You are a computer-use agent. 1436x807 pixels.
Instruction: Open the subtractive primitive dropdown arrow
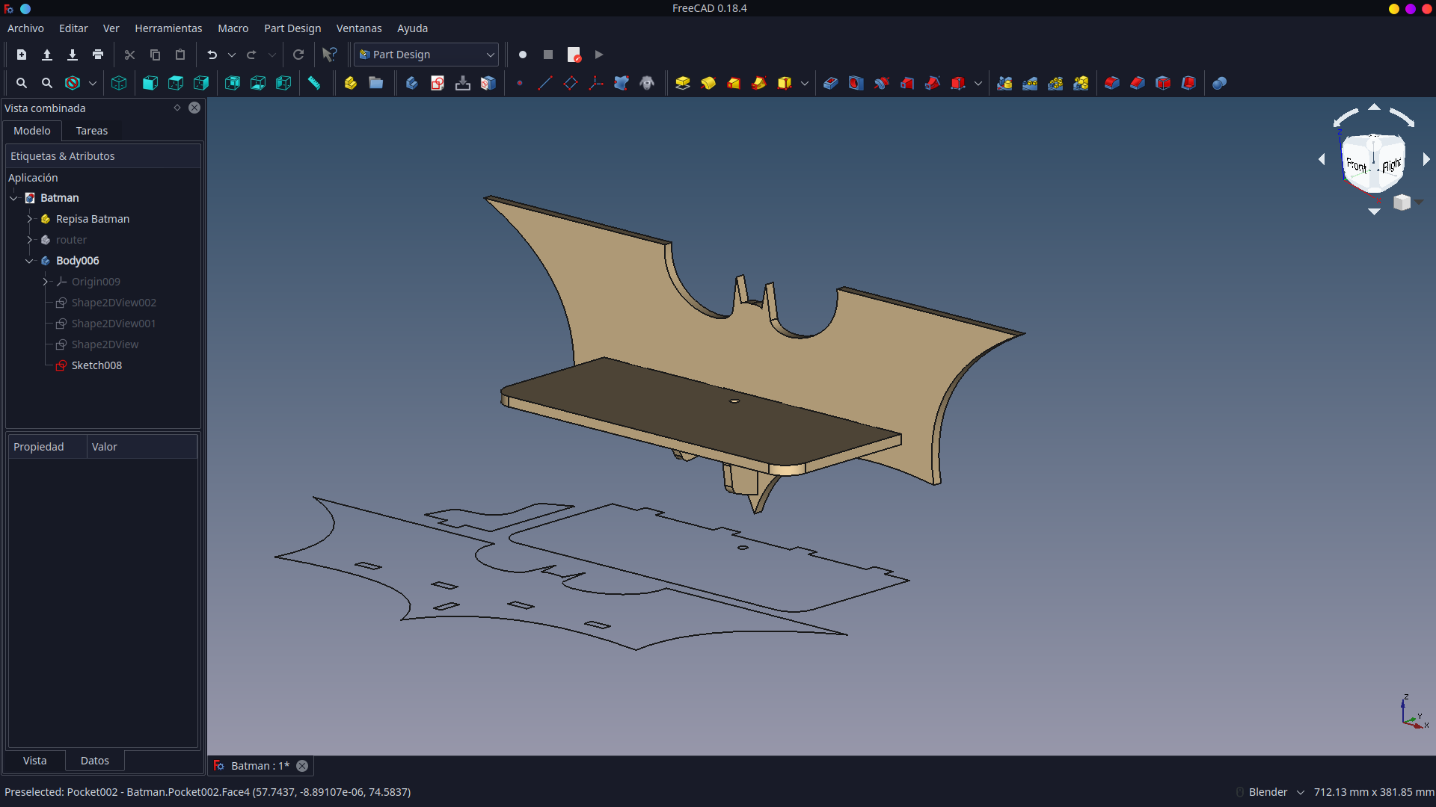pos(978,83)
